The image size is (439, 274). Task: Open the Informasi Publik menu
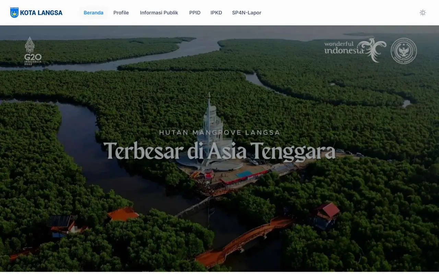(159, 13)
